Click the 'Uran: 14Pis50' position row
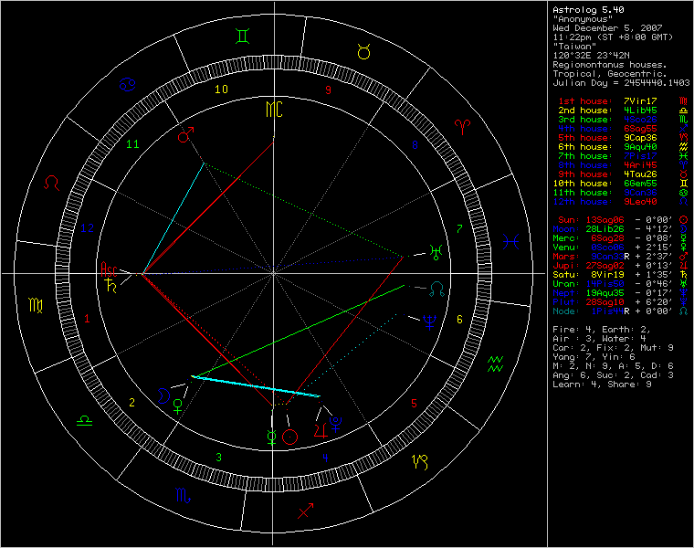The width and height of the screenshot is (694, 548). tap(621, 284)
